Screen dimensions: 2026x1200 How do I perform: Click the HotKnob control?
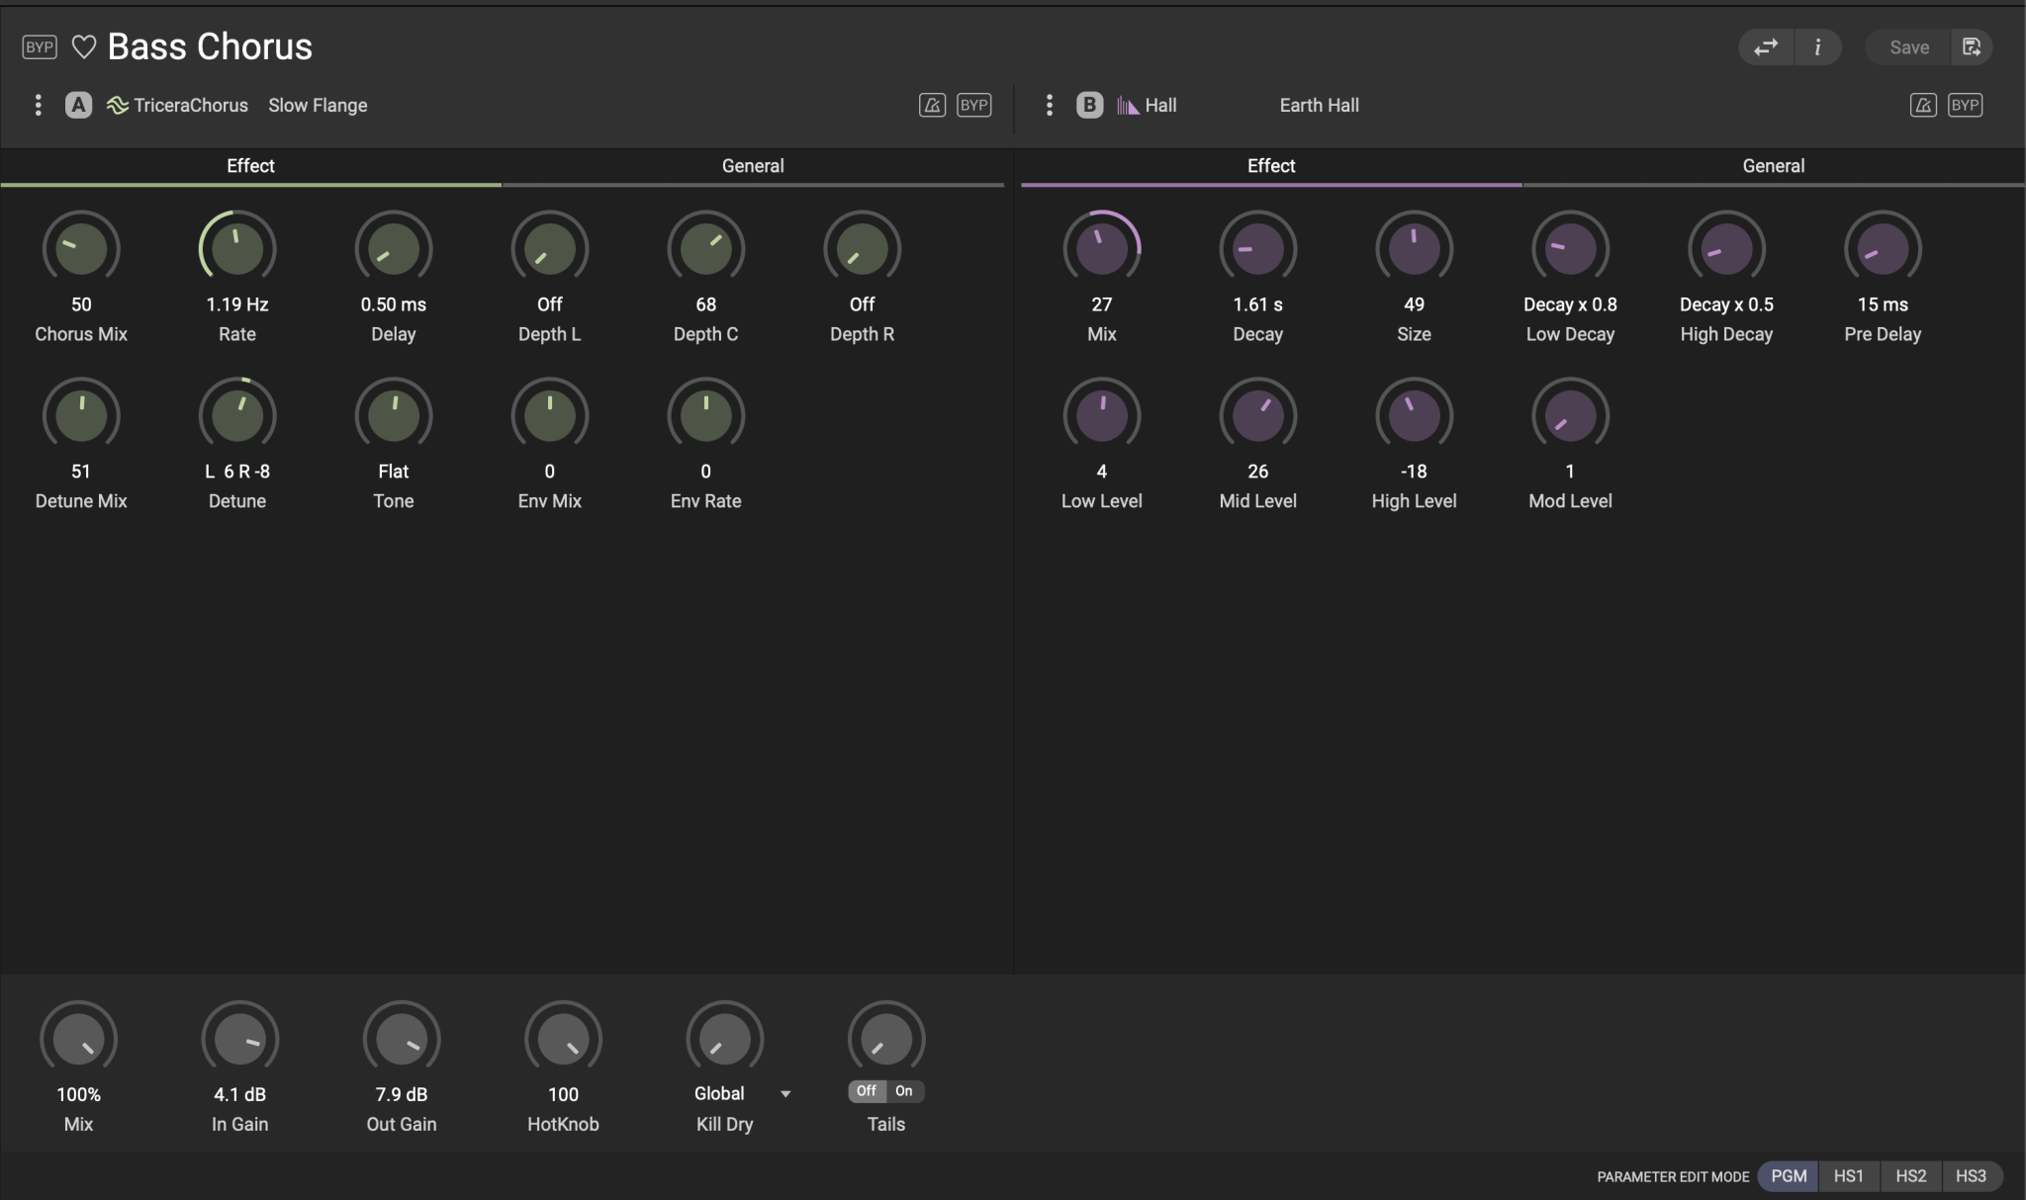(563, 1039)
